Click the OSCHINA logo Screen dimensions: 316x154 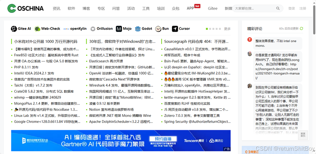(x=25, y=8)
